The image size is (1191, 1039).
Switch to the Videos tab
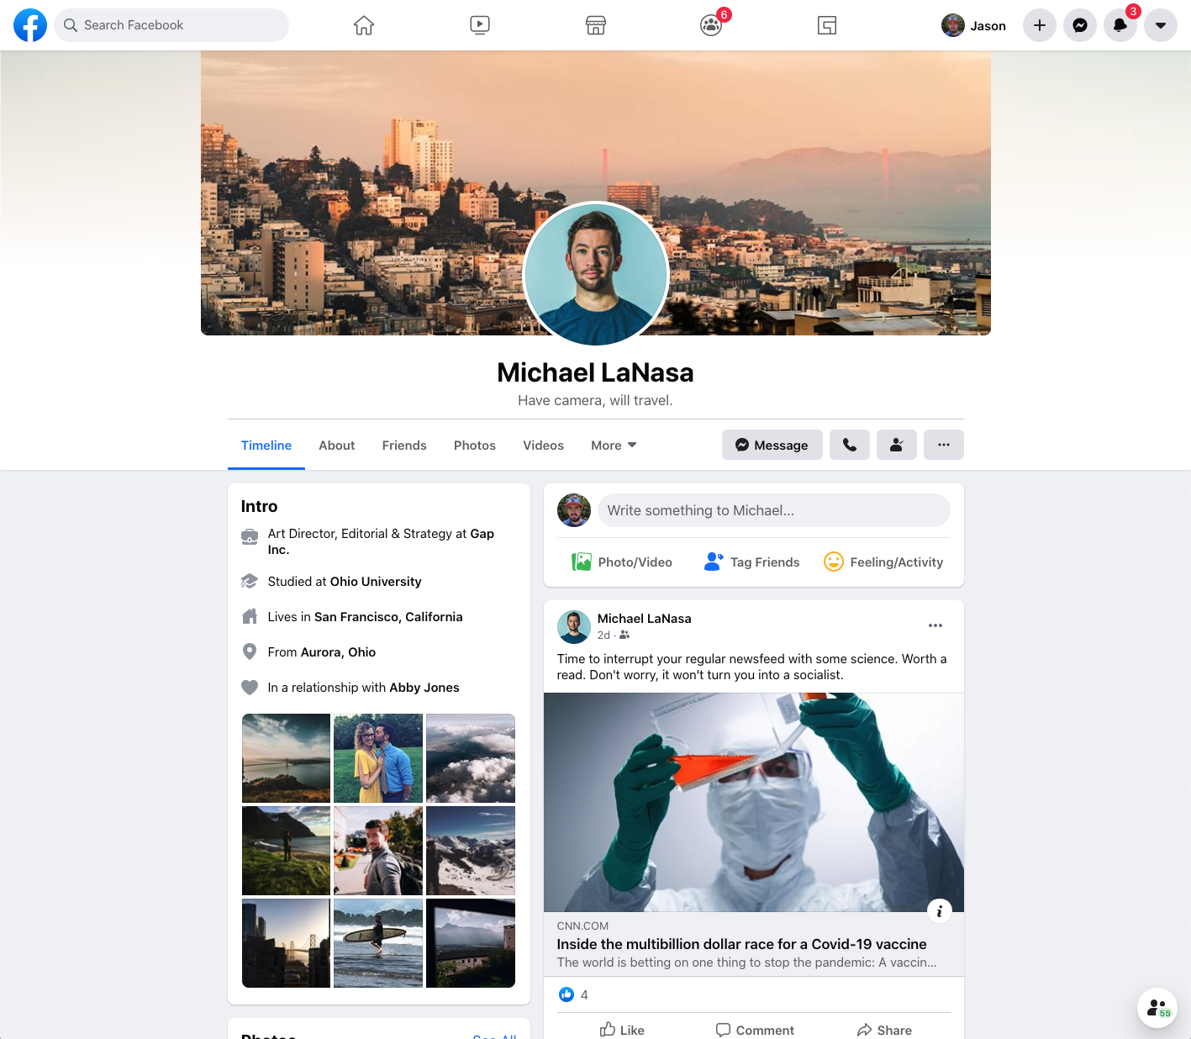(x=544, y=446)
